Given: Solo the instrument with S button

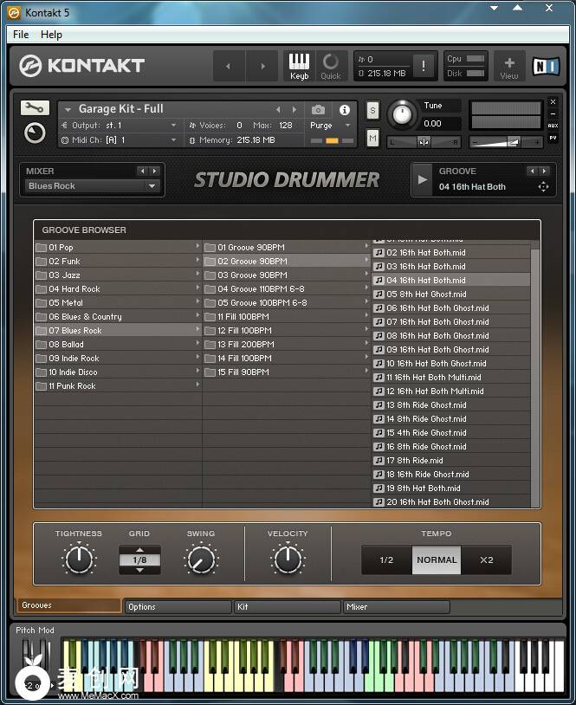Looking at the screenshot, I should click(x=372, y=110).
